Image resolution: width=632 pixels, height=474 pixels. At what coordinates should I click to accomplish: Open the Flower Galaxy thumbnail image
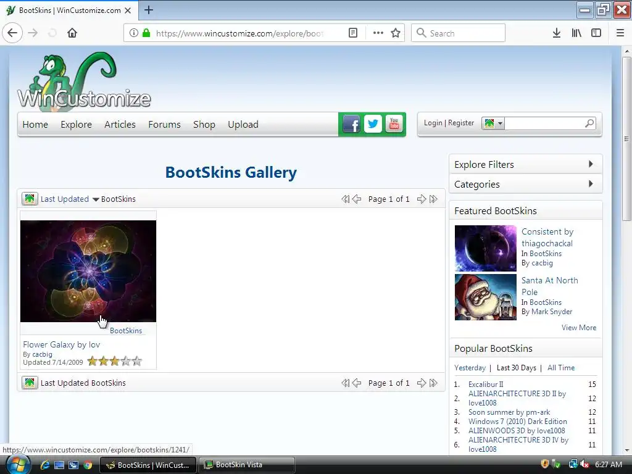[88, 272]
